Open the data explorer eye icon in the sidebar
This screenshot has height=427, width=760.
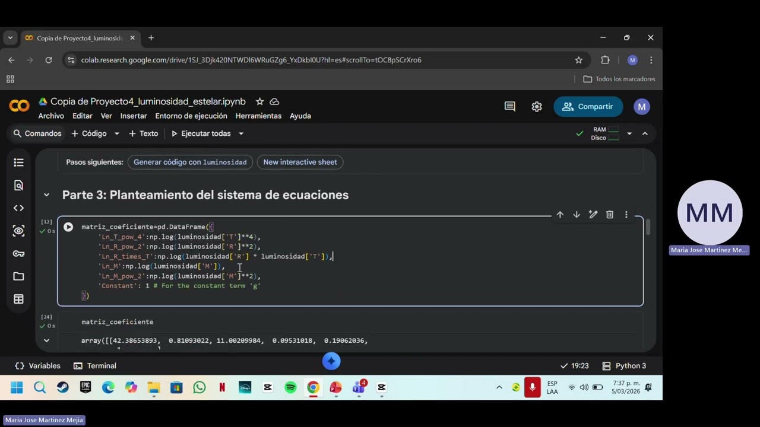18,231
